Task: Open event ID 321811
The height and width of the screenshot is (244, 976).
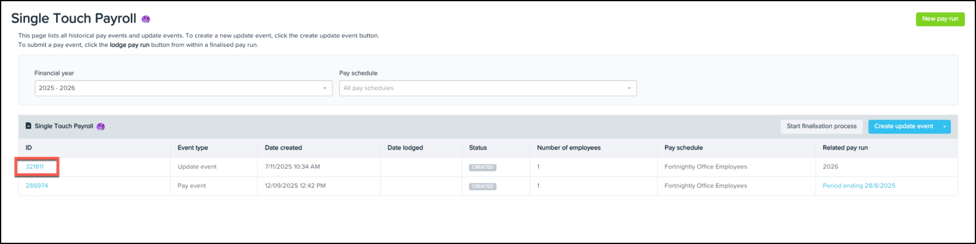Action: [35, 167]
